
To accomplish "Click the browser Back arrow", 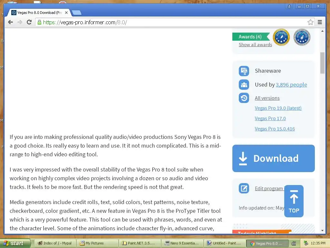I will pos(10,22).
